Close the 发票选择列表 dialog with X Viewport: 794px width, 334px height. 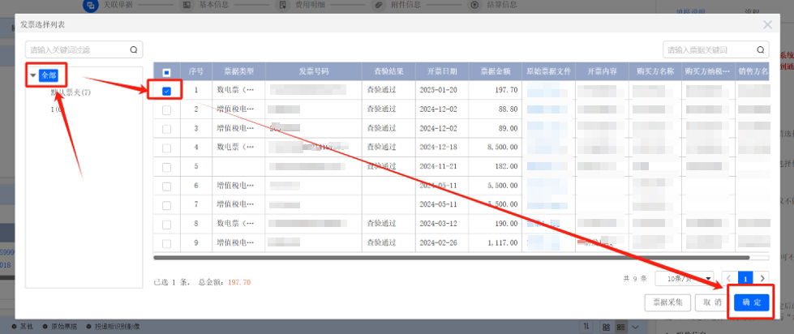(x=767, y=25)
